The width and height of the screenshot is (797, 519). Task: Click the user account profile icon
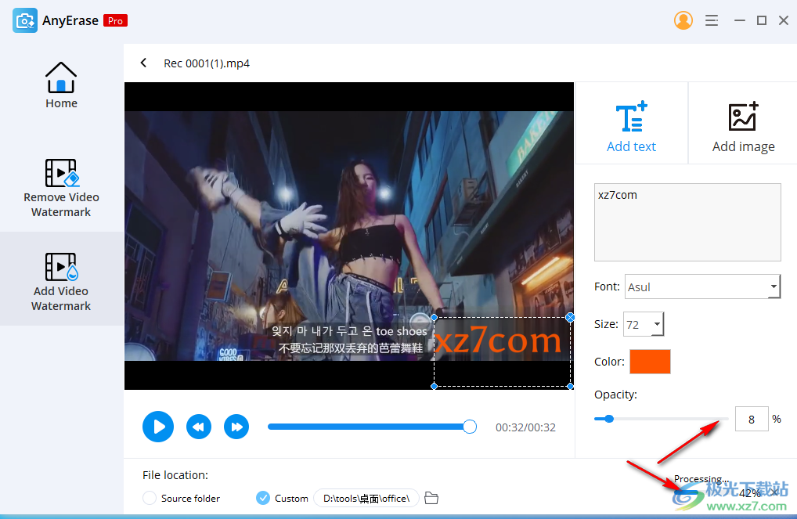683,20
